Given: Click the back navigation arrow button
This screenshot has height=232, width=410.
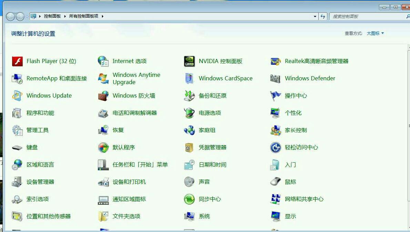Looking at the screenshot, I should (11, 16).
